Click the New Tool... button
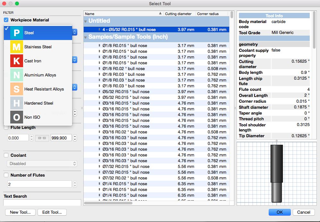The image size is (320, 222). (20, 212)
